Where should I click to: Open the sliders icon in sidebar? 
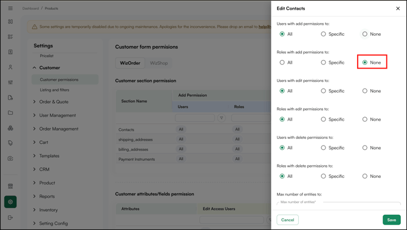(x=10, y=82)
